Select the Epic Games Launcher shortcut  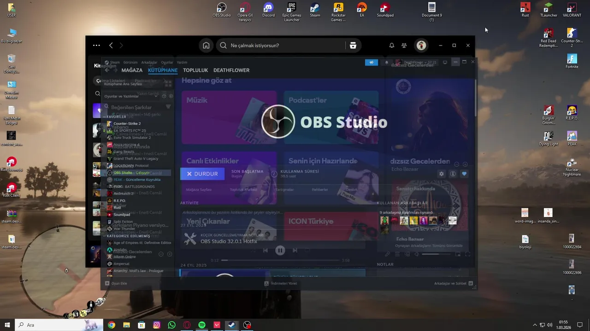[292, 12]
